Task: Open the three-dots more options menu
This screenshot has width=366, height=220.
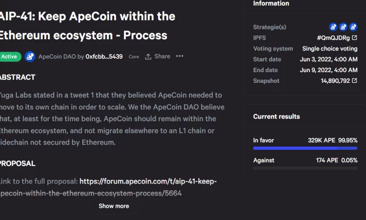Action: pyautogui.click(x=180, y=56)
